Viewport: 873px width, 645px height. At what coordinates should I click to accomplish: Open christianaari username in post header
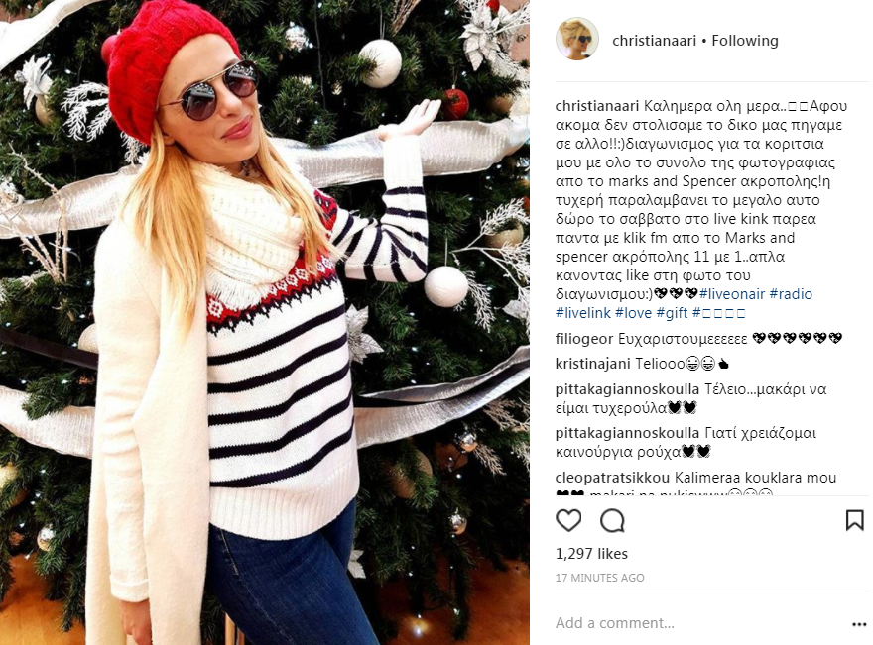pyautogui.click(x=654, y=41)
